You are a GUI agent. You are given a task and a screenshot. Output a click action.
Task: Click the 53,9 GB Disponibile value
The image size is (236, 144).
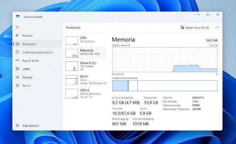coord(151,103)
